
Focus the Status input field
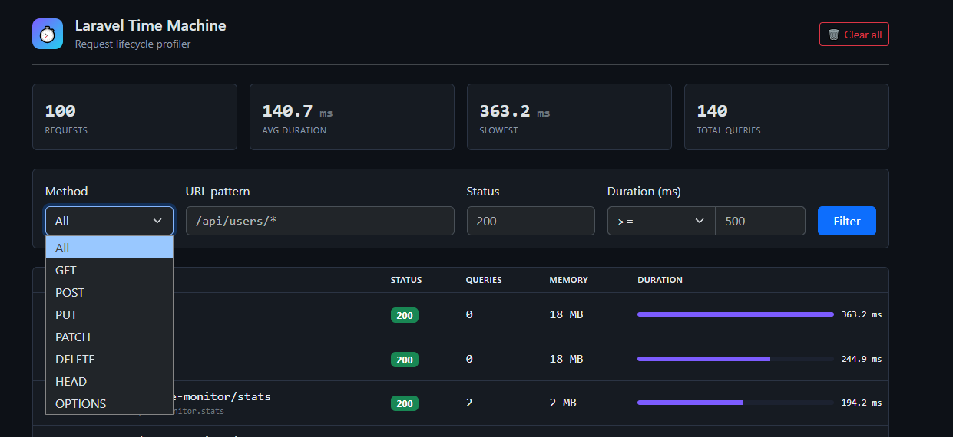coord(531,221)
